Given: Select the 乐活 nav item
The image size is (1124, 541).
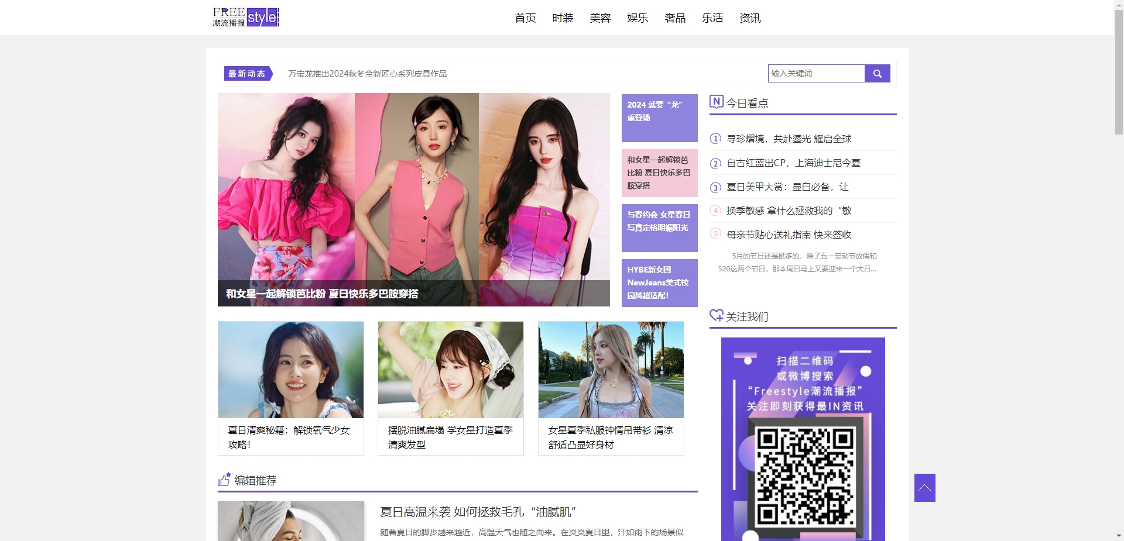Looking at the screenshot, I should [x=712, y=18].
